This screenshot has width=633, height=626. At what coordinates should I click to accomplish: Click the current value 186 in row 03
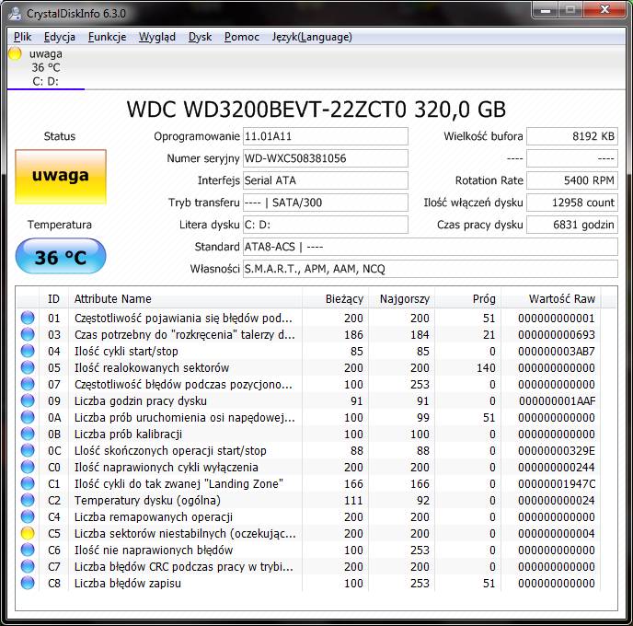353,335
